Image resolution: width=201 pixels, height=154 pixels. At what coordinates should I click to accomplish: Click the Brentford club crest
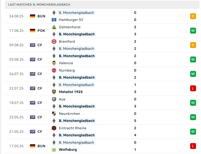(x=54, y=42)
